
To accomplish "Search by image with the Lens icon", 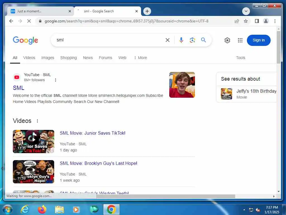I will click(192, 40).
